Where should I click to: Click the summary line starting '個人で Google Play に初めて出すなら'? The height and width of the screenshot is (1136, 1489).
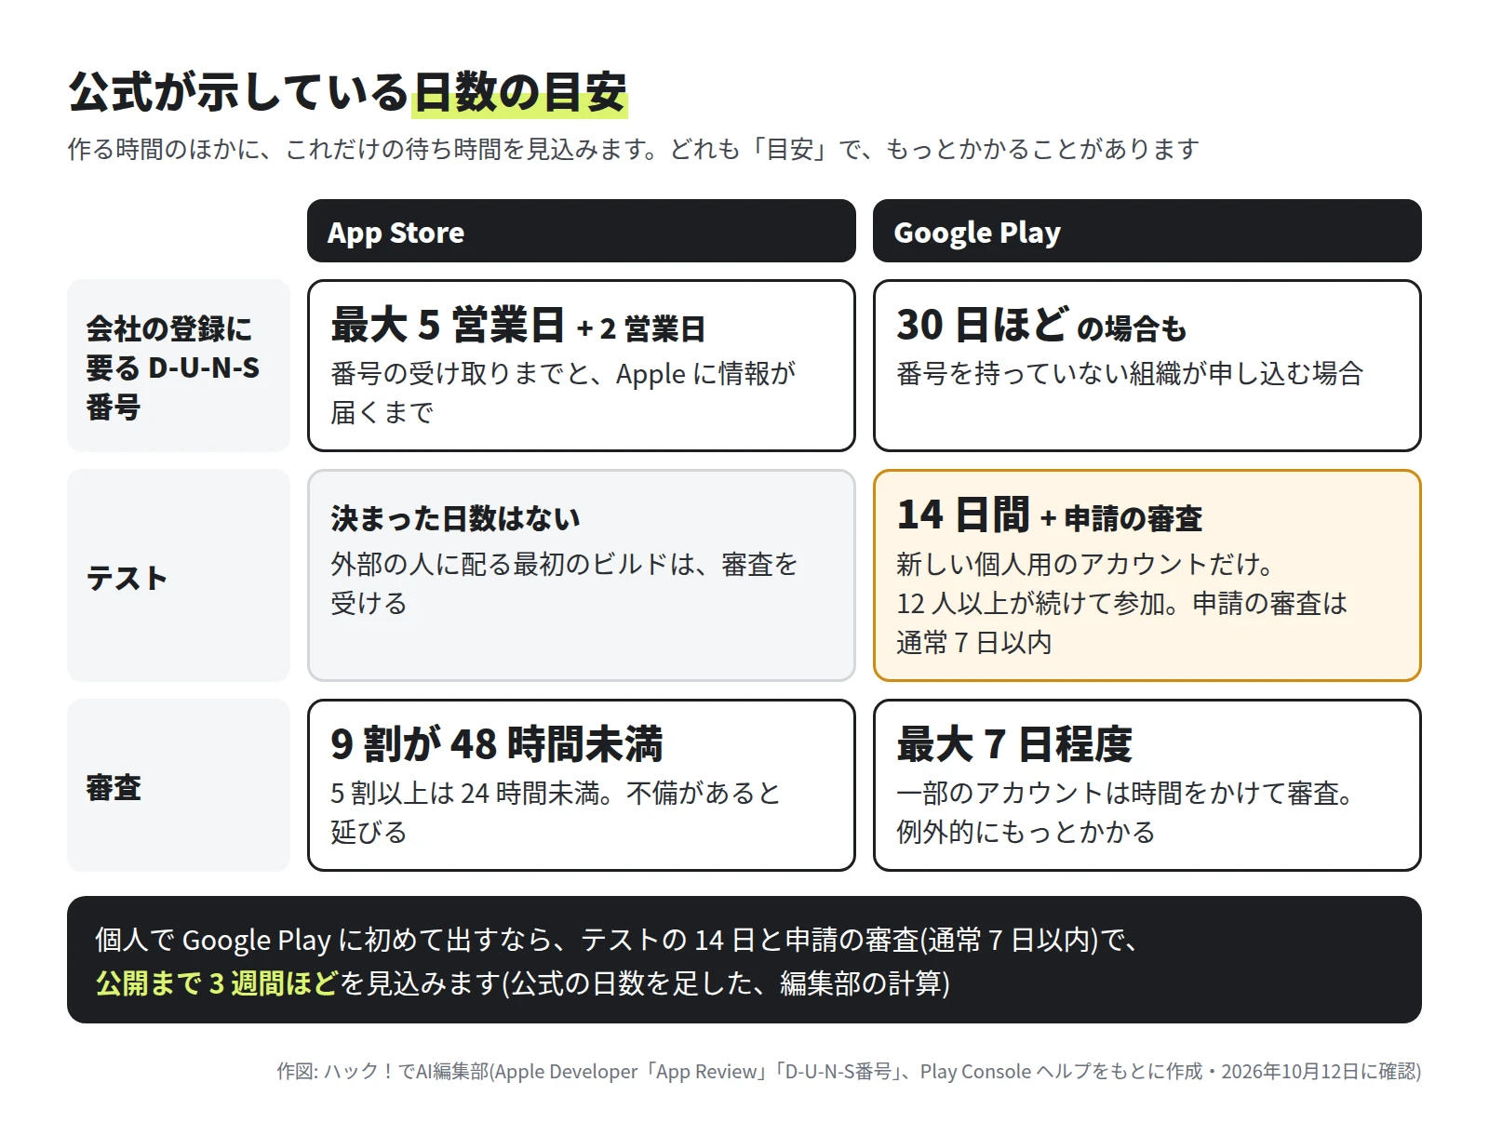tap(616, 940)
